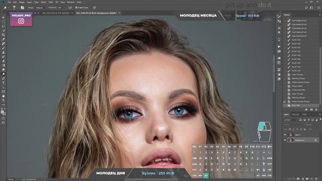The image size is (322, 181).
Task: Toggle lock image pixels
Action: [294, 129]
